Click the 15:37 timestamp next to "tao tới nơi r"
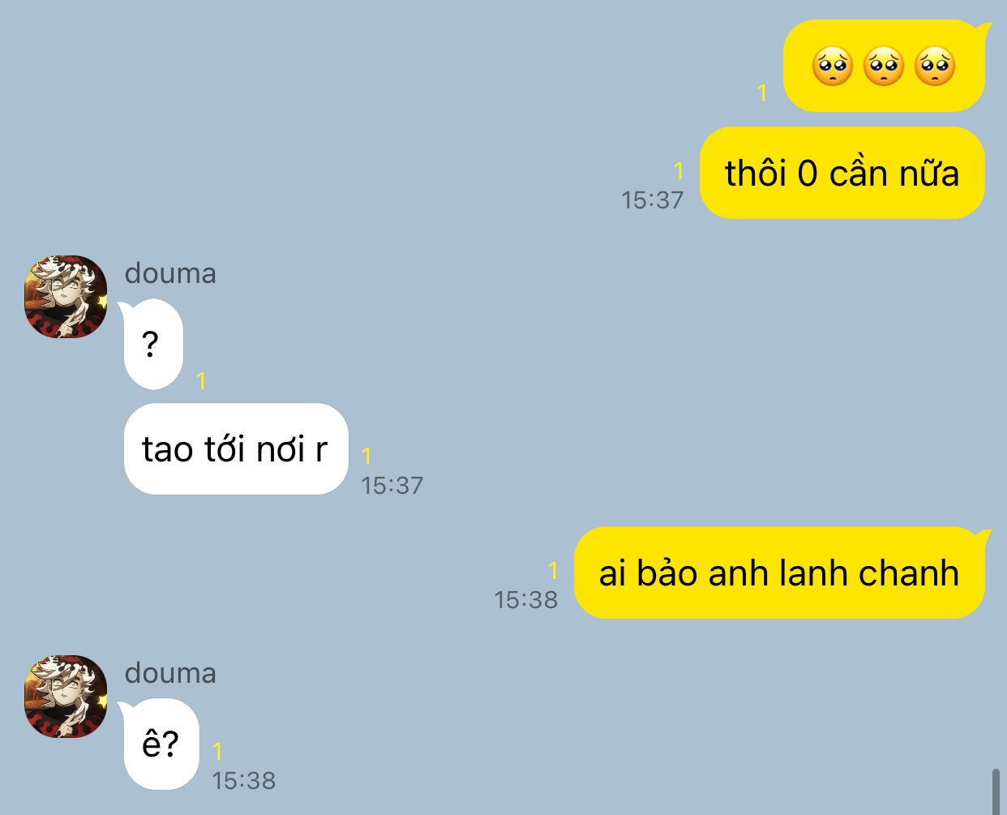 pyautogui.click(x=392, y=485)
